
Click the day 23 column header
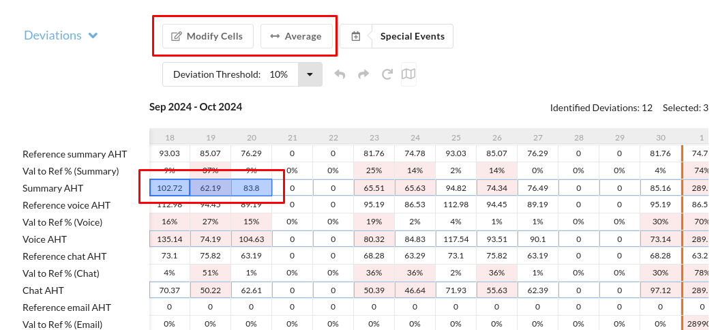click(x=374, y=137)
